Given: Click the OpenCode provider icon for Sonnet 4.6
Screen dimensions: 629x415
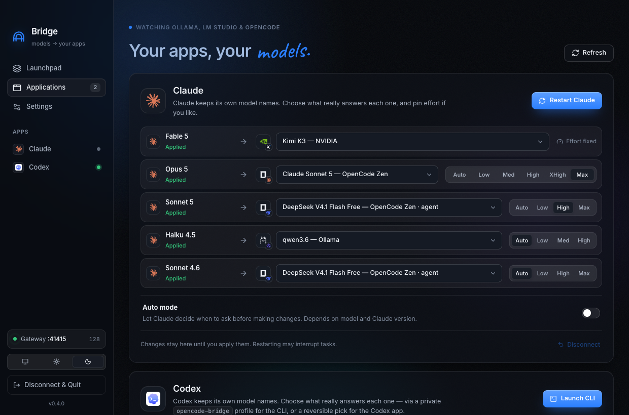Looking at the screenshot, I should [x=263, y=273].
